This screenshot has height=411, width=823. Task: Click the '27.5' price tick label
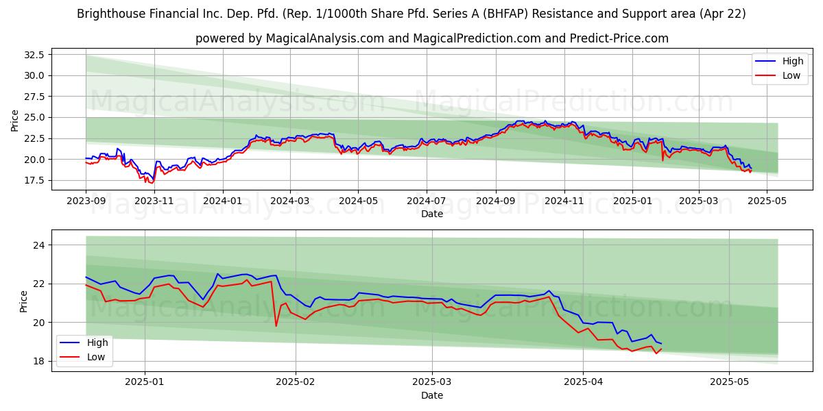34,97
